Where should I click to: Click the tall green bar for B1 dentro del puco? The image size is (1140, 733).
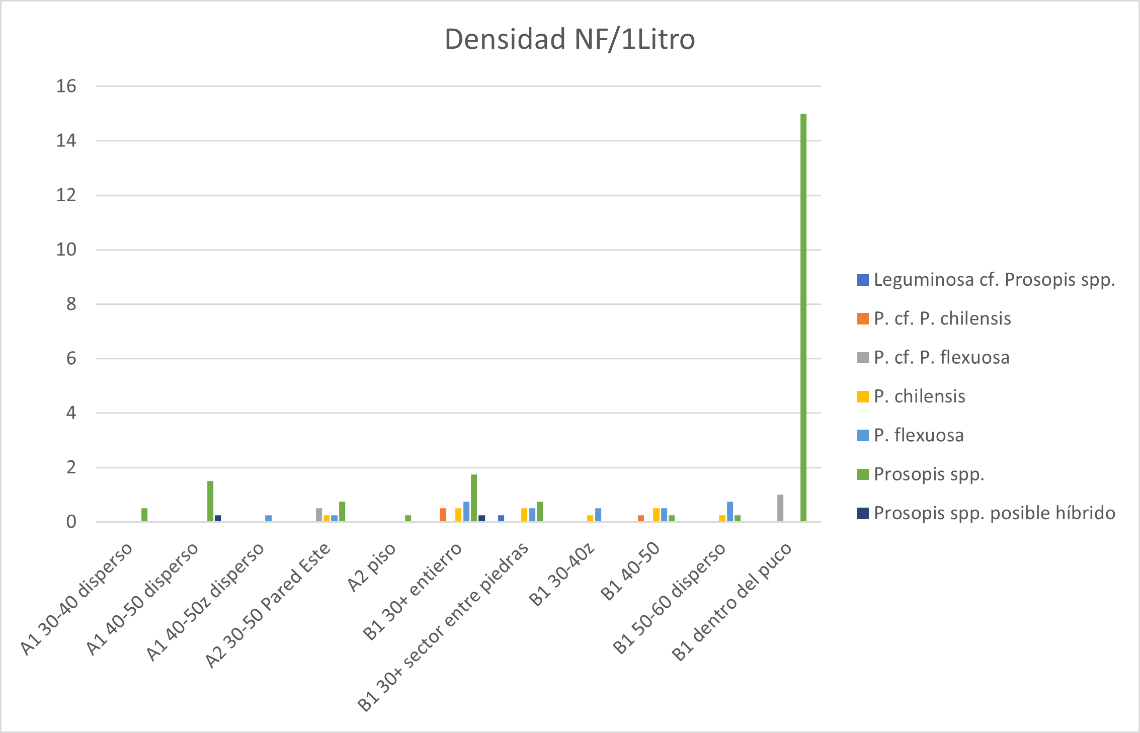click(803, 317)
